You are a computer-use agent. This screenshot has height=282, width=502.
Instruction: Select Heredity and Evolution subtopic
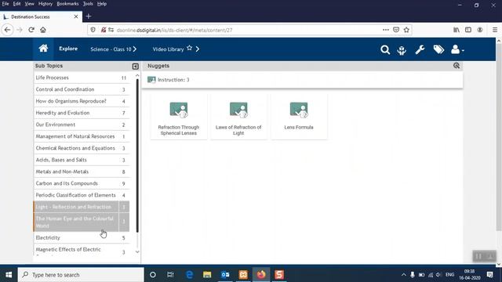pyautogui.click(x=82, y=113)
